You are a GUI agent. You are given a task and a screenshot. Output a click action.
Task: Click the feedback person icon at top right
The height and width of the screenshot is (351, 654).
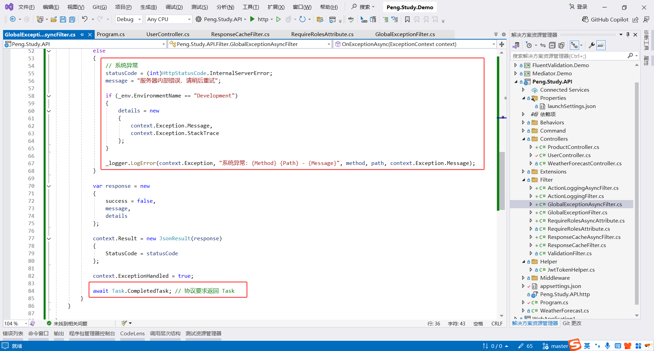(x=646, y=20)
